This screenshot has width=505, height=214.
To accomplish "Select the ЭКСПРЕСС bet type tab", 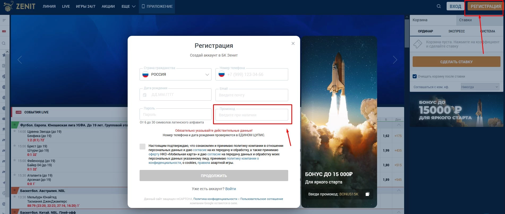I will pyautogui.click(x=456, y=31).
